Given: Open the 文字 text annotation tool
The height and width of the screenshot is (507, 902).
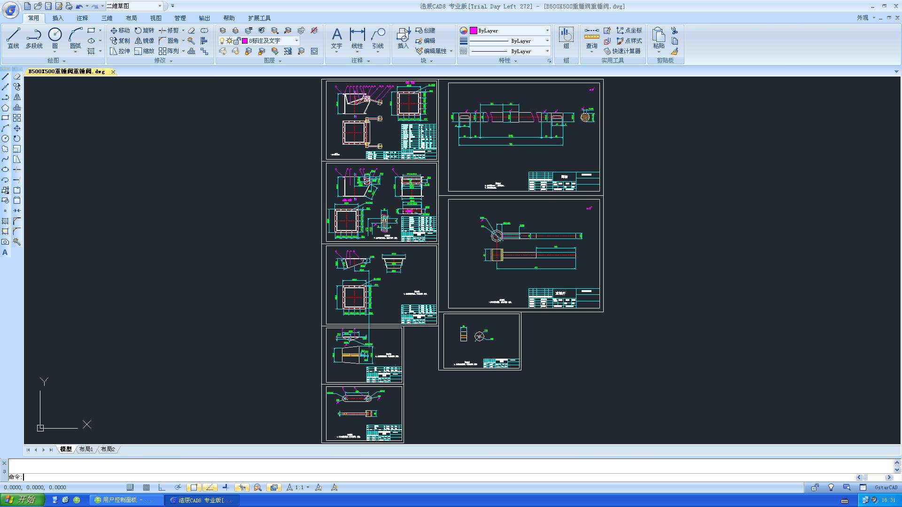Looking at the screenshot, I should click(x=336, y=38).
